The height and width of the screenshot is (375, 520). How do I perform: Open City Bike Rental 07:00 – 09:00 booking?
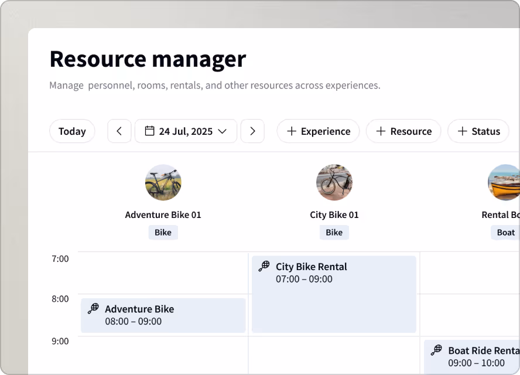click(x=334, y=294)
